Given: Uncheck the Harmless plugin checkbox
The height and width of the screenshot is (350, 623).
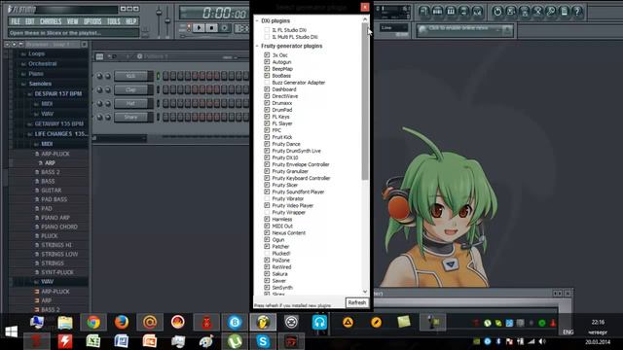Looking at the screenshot, I should tap(267, 219).
